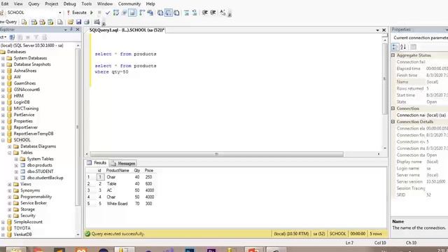Toggle Results to Text option

(x=160, y=13)
